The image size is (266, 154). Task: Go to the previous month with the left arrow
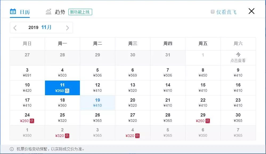coord(15,27)
